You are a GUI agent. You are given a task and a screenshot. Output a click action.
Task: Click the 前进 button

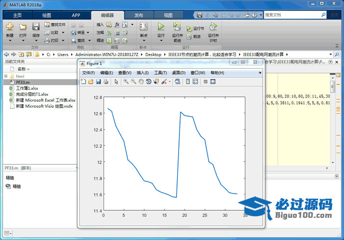coord(194,36)
